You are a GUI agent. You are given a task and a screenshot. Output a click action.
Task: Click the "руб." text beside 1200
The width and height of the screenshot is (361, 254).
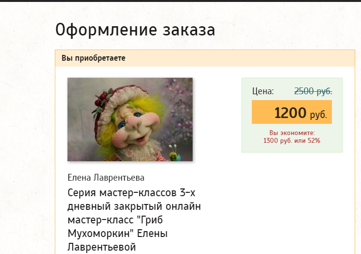point(318,115)
